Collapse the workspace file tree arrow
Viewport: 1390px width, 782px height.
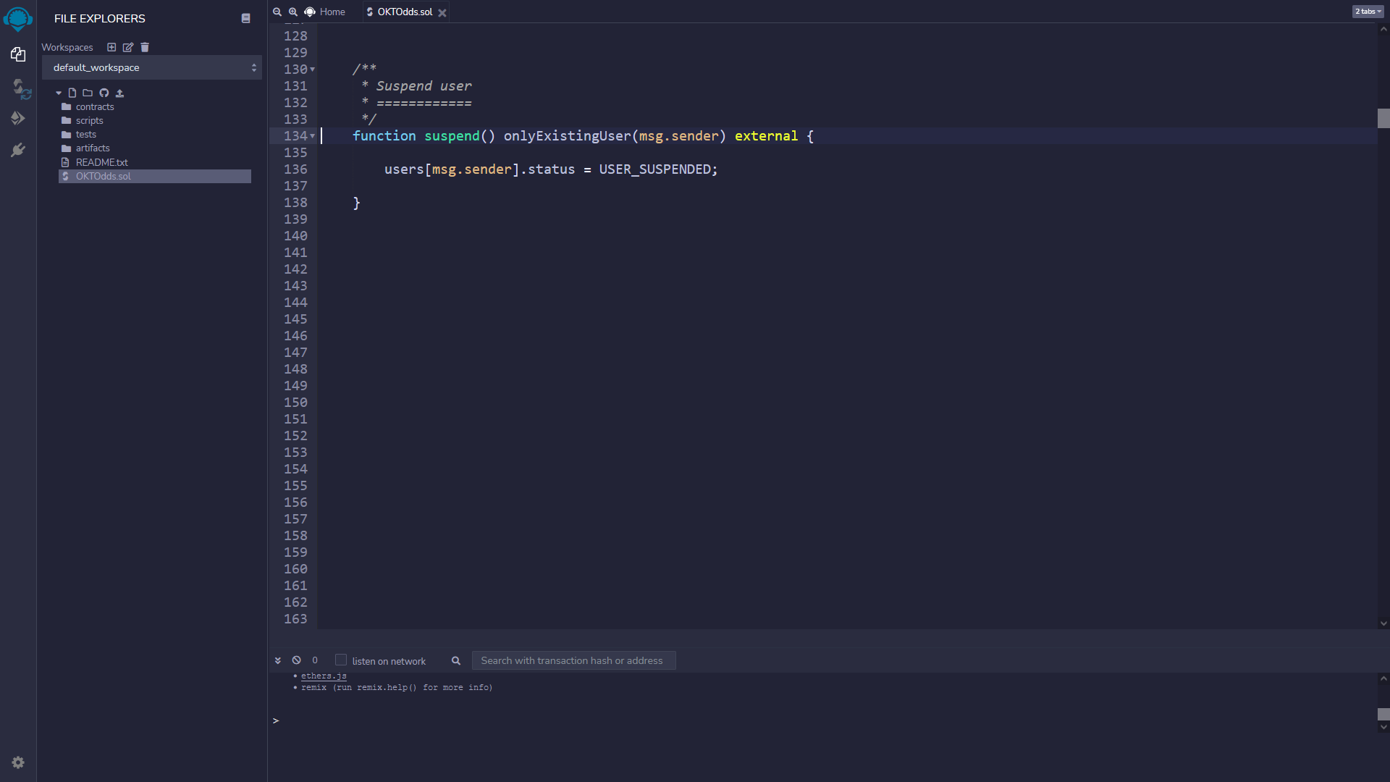pyautogui.click(x=59, y=93)
